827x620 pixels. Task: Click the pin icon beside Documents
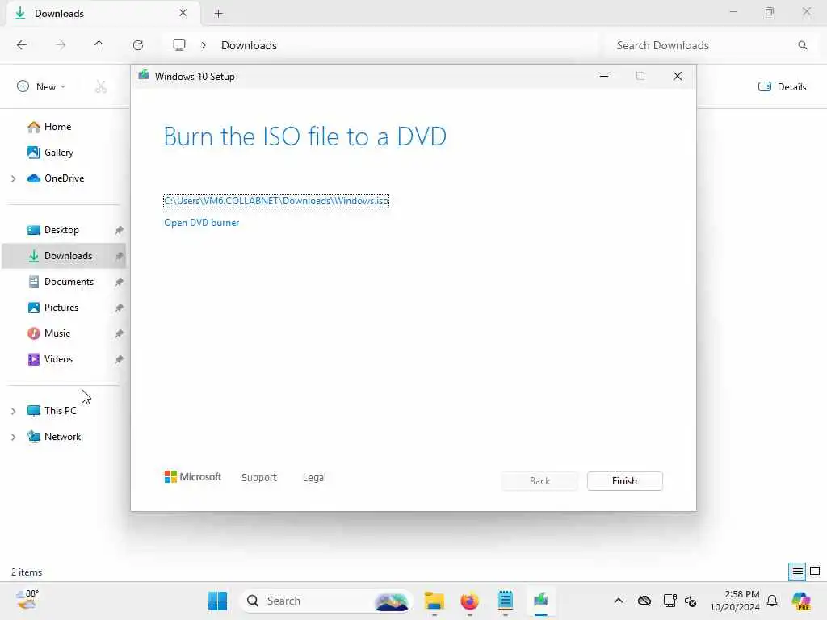coord(120,282)
